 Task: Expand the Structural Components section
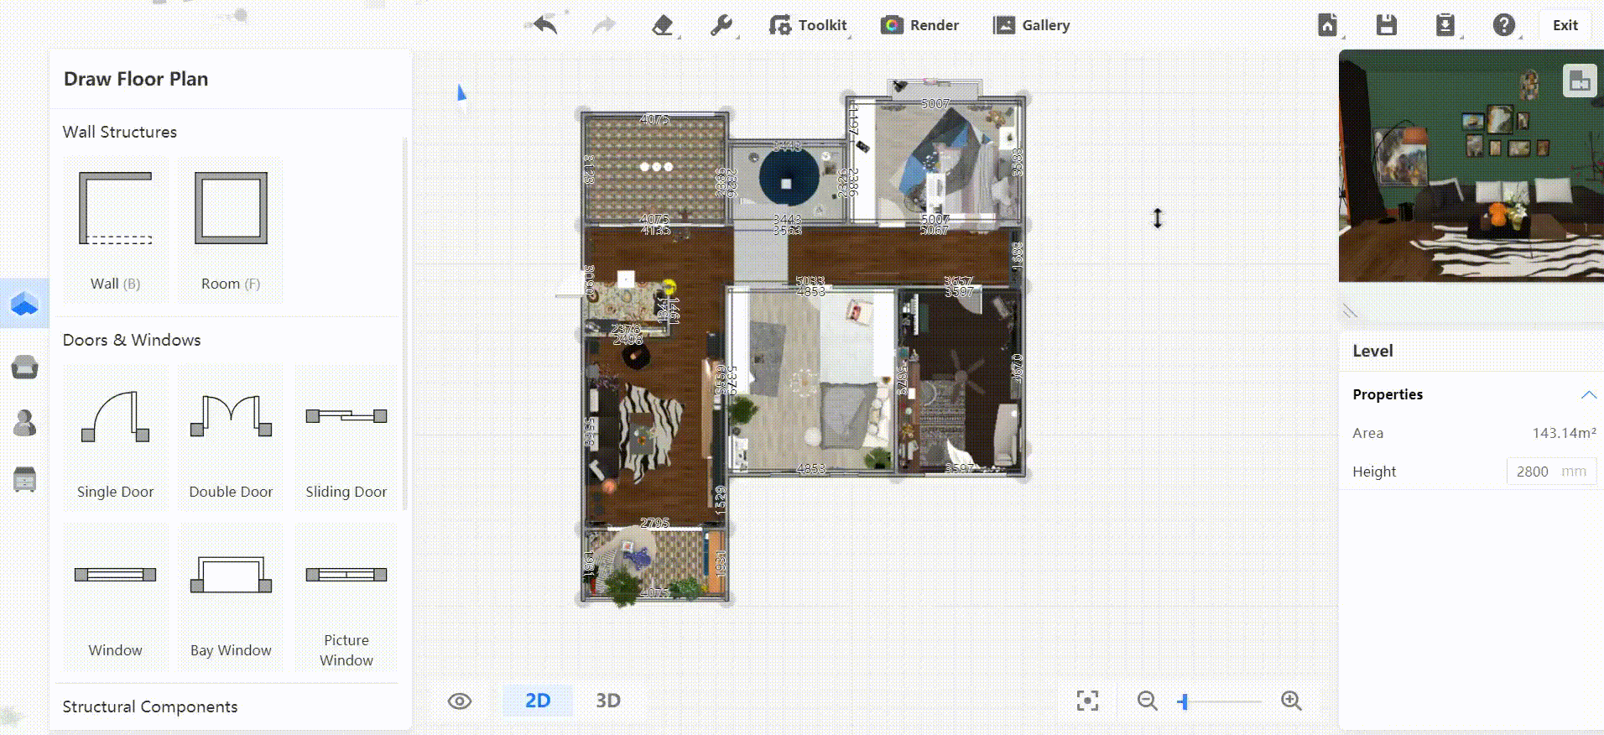point(150,706)
